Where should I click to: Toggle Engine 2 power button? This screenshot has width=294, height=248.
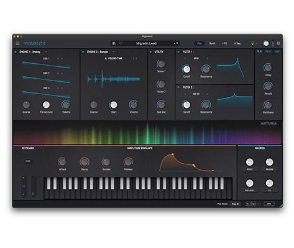[x=83, y=52]
